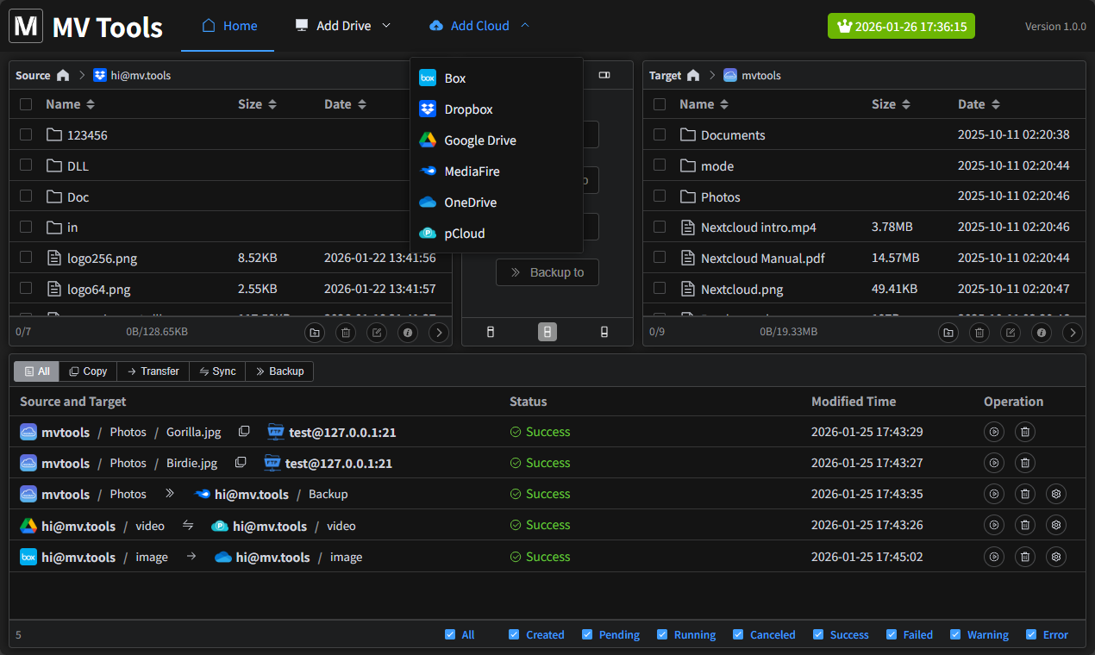Click the green license expiry date badge
Image resolution: width=1095 pixels, height=655 pixels.
coord(901,26)
